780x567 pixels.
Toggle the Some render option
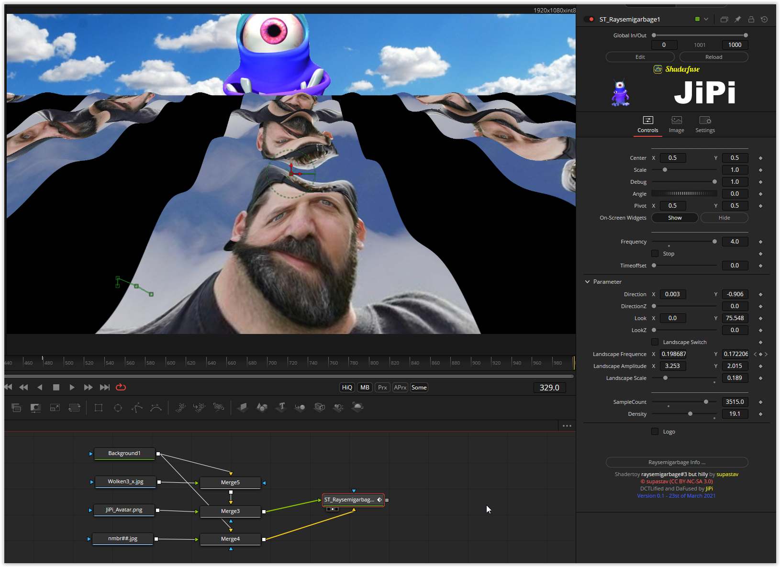(419, 388)
